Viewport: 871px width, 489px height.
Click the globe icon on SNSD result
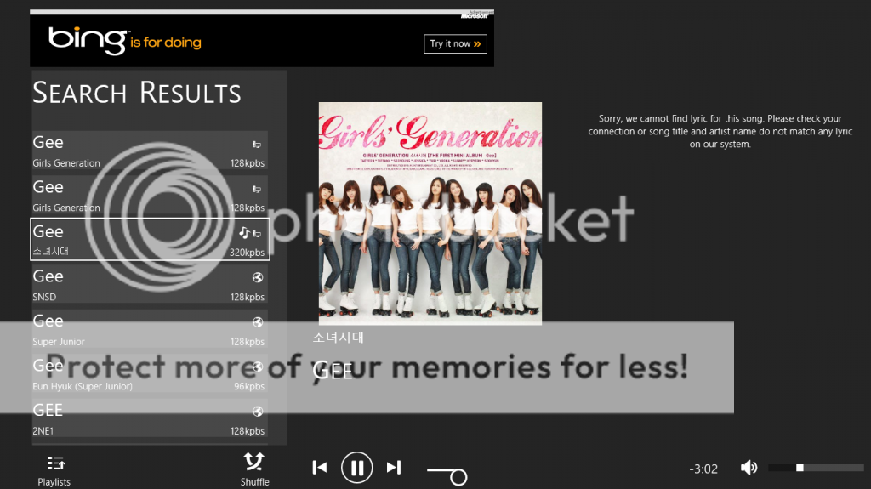pyautogui.click(x=258, y=277)
